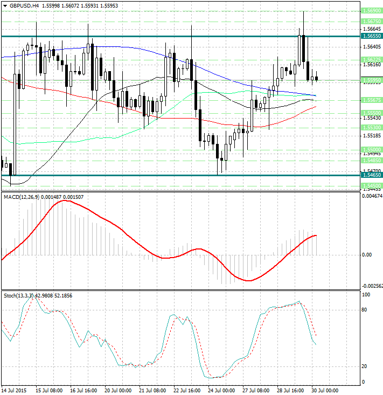Click the Stochastic 20 level label
Screen dimensions: 383x395
coord(364,366)
